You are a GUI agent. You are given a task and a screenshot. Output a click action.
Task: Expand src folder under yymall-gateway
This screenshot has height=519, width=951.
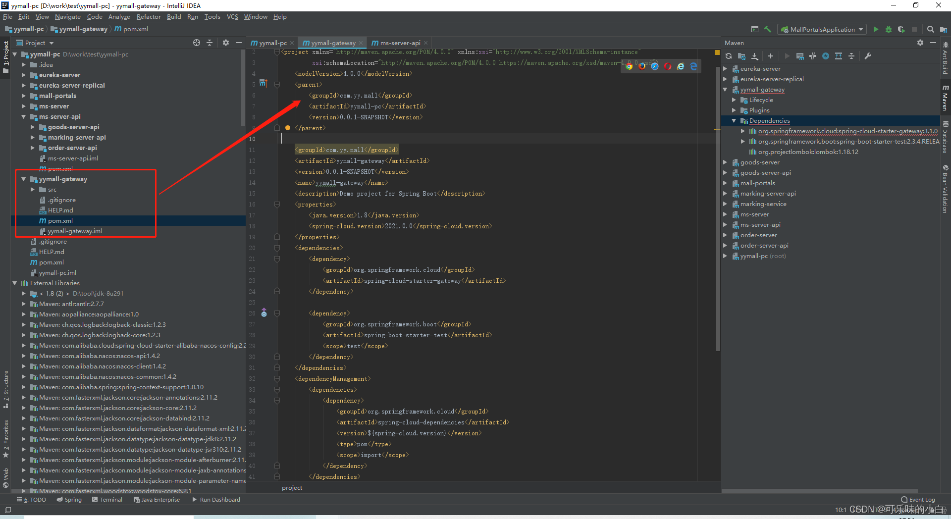32,190
